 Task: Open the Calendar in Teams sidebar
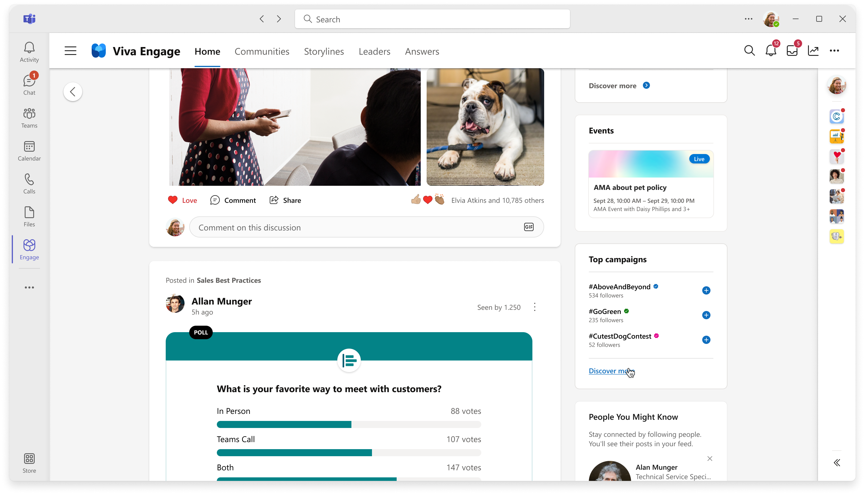29,150
